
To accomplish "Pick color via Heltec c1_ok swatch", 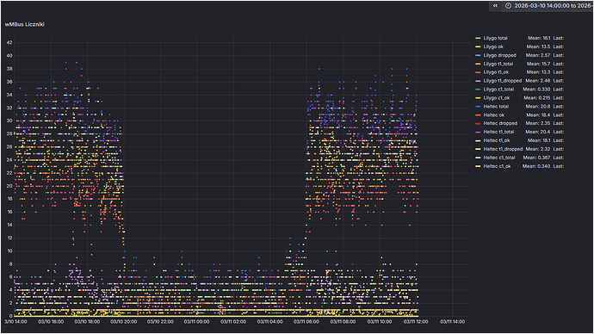I will pyautogui.click(x=478, y=166).
